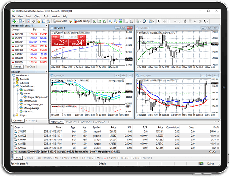This screenshot has height=177, width=230.
Task: Click the New Order toolbar button
Action: click(x=60, y=21)
